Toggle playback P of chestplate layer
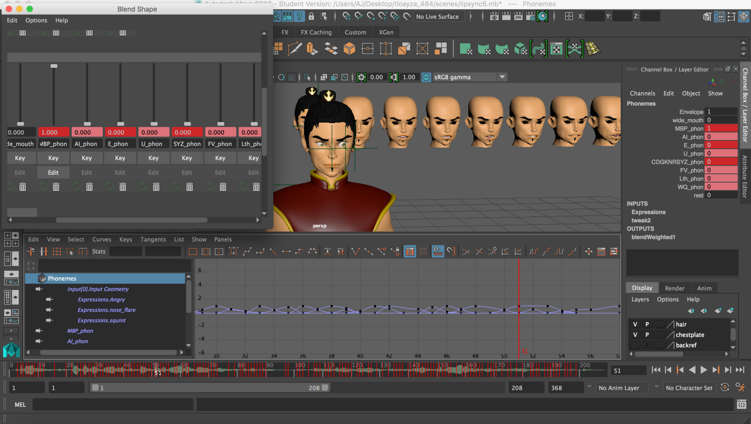Screen dimensions: 751x424 [x=647, y=335]
